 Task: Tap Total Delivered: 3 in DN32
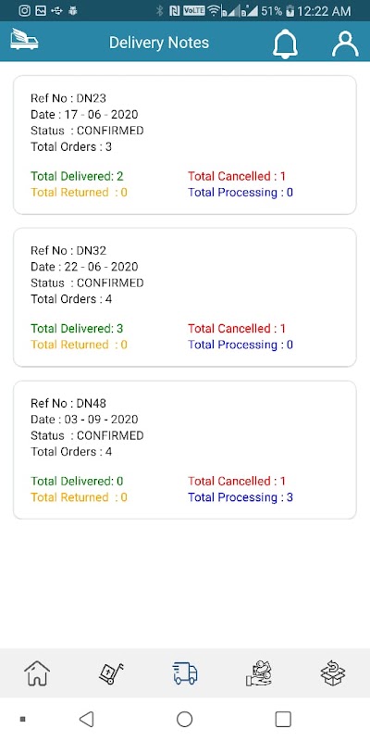(77, 329)
